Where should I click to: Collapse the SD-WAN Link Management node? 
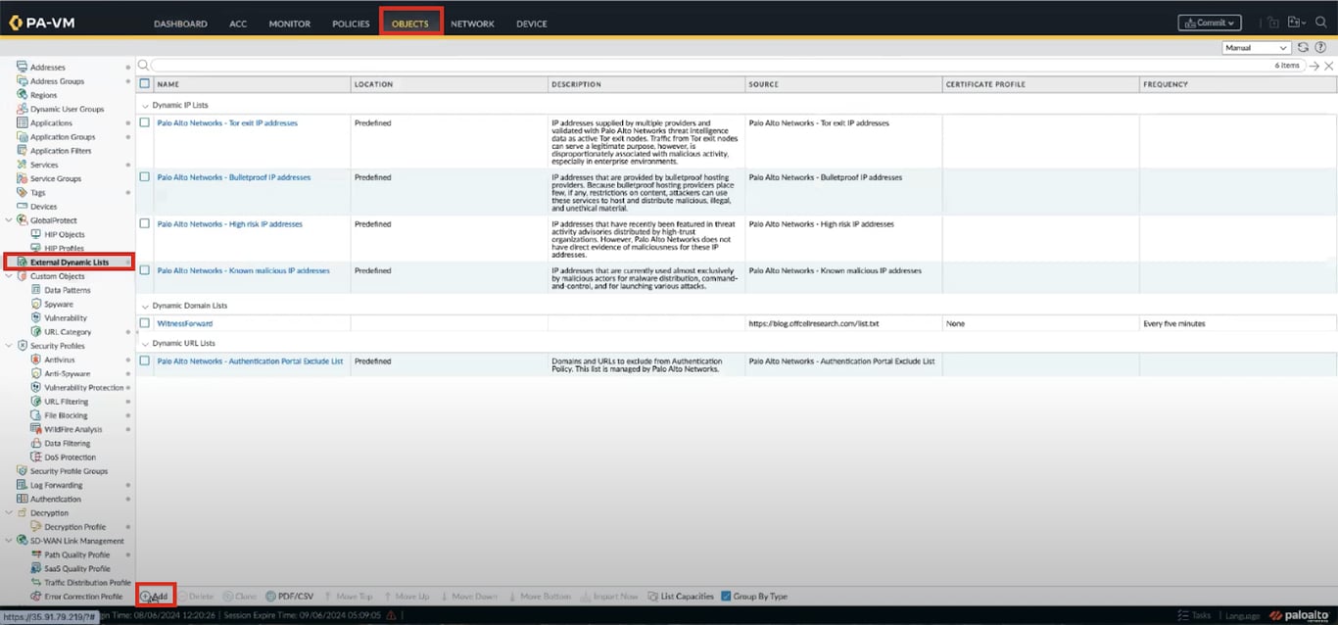8,541
